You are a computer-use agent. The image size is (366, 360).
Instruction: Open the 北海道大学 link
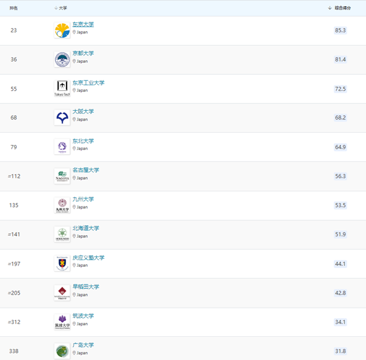tap(85, 228)
